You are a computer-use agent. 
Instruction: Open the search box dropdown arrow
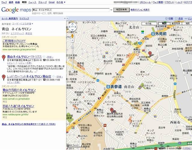pyautogui.click(x=111, y=10)
